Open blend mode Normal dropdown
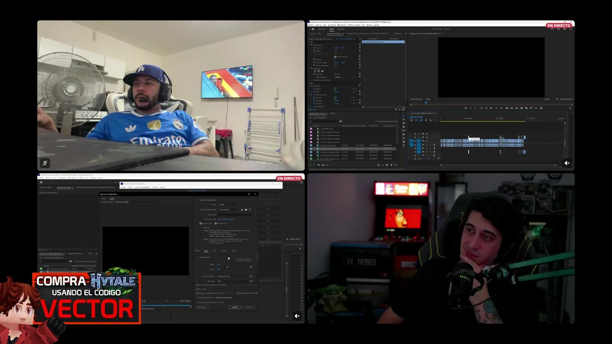Screen dimensions: 612x344 pos(344,77)
